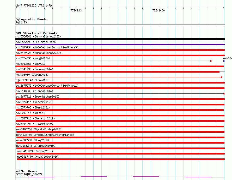Click the nsv4135769 gnomADStructuralVariants label
Viewport: 232px width, 180px height.
pyautogui.click(x=45, y=135)
